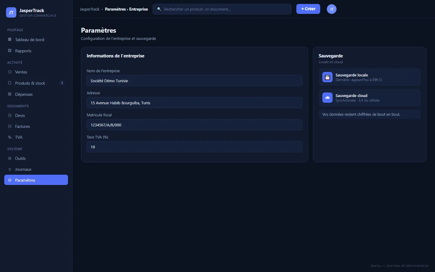Focus the Nom de l'entreprise field

point(195,81)
